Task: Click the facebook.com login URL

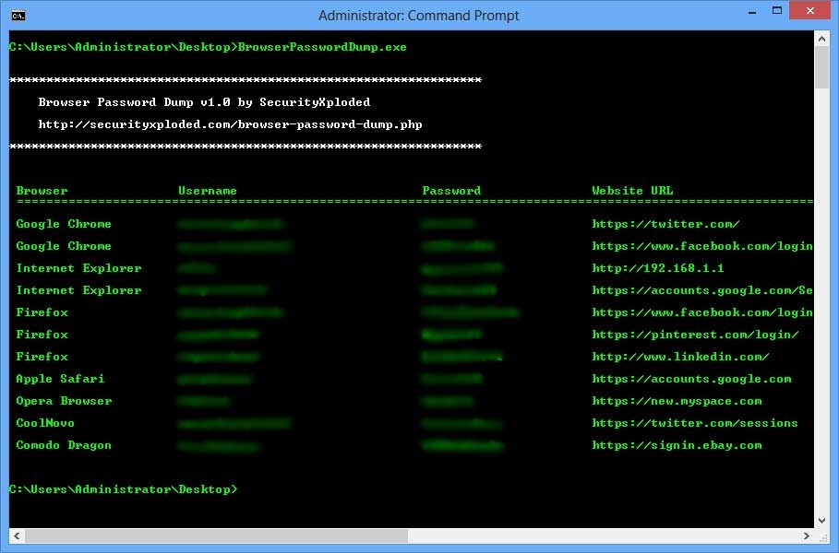Action: click(701, 245)
